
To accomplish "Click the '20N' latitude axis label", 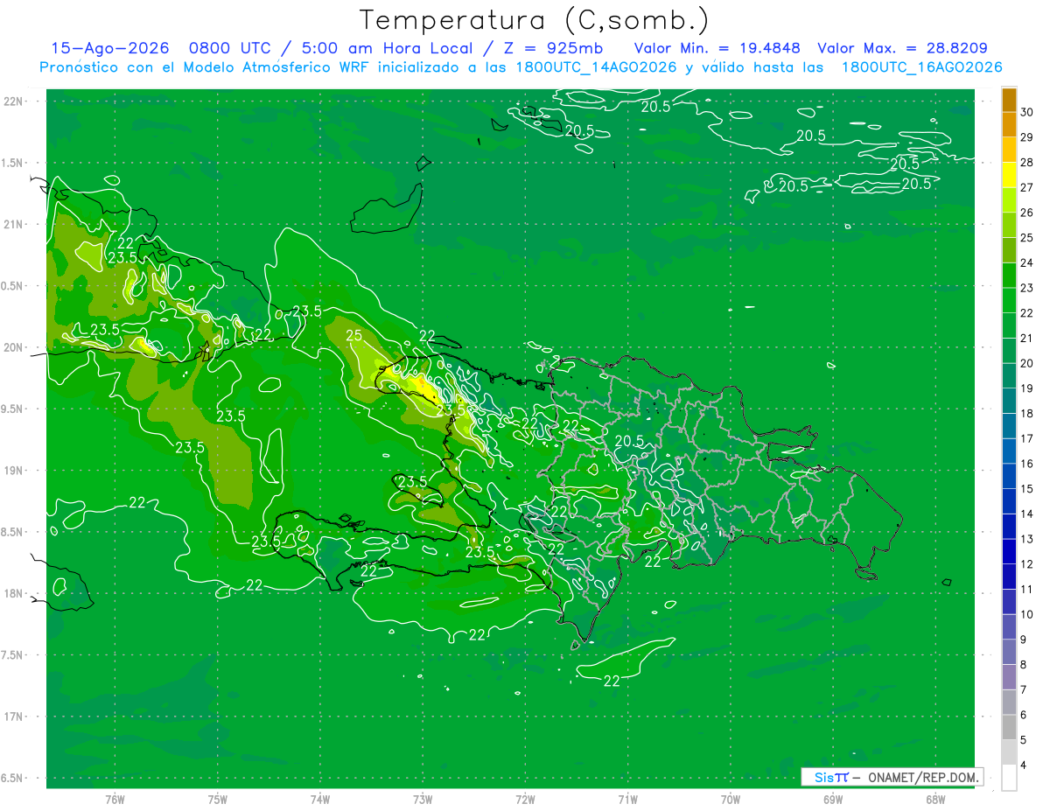I will click(14, 347).
